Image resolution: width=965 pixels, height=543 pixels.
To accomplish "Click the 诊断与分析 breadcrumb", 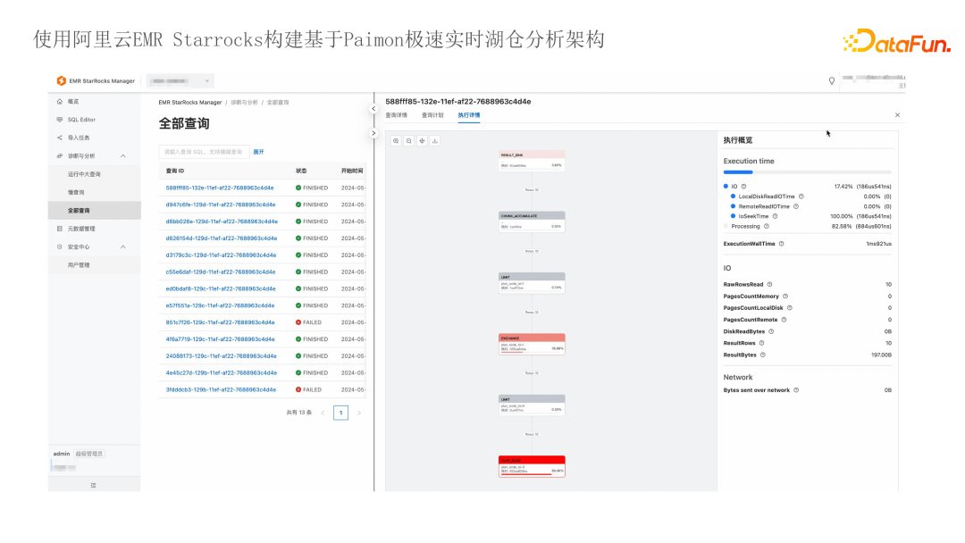I will click(244, 103).
